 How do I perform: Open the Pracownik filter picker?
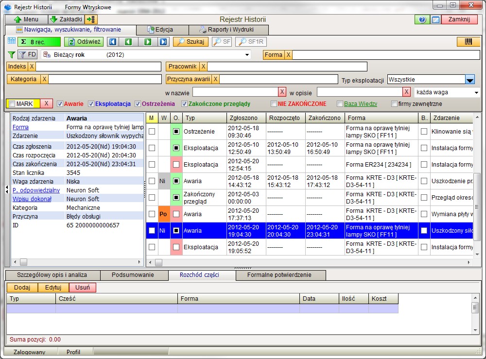point(183,66)
